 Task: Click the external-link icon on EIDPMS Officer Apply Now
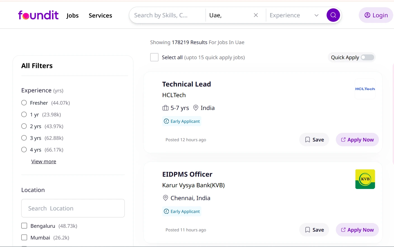[x=343, y=230]
